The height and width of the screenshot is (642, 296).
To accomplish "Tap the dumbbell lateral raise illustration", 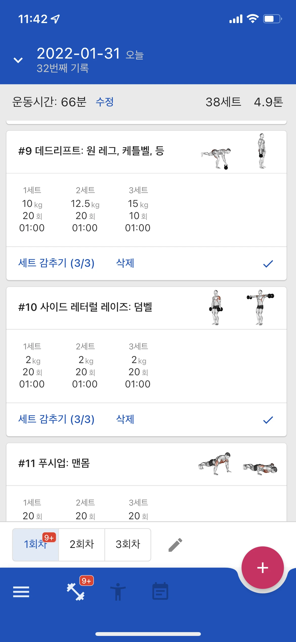I will pos(242,308).
